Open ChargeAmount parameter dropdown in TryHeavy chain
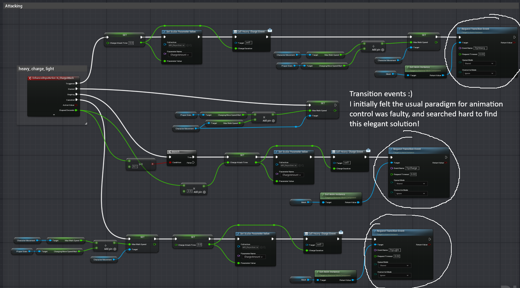This screenshot has height=288, width=520. [x=180, y=55]
